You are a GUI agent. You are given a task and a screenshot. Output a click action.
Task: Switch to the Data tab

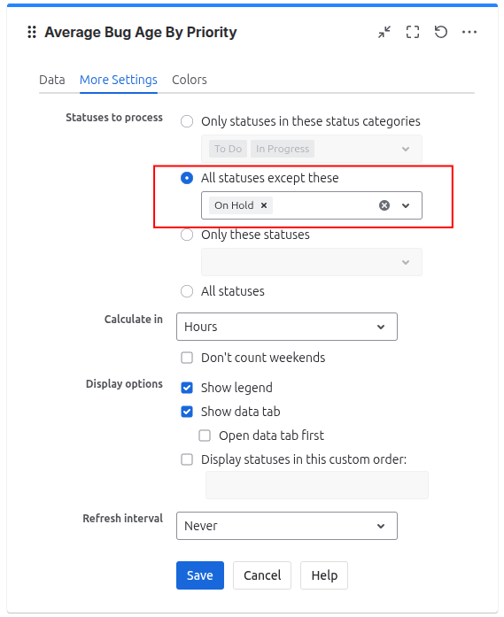coord(52,80)
